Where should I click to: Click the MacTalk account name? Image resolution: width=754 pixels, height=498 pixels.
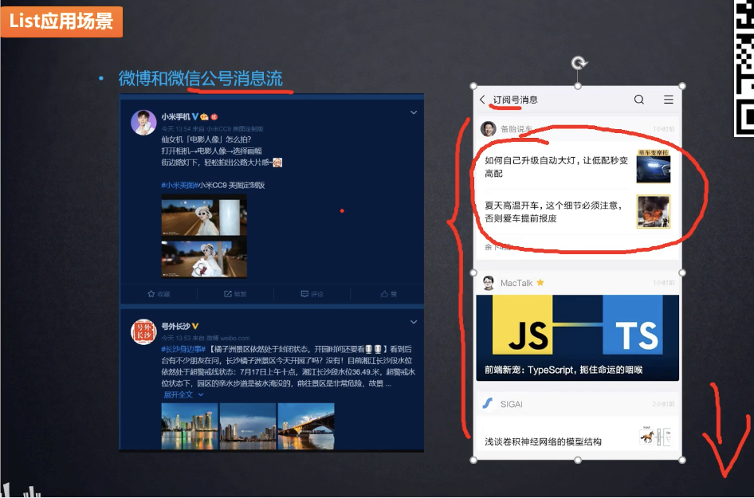[516, 283]
